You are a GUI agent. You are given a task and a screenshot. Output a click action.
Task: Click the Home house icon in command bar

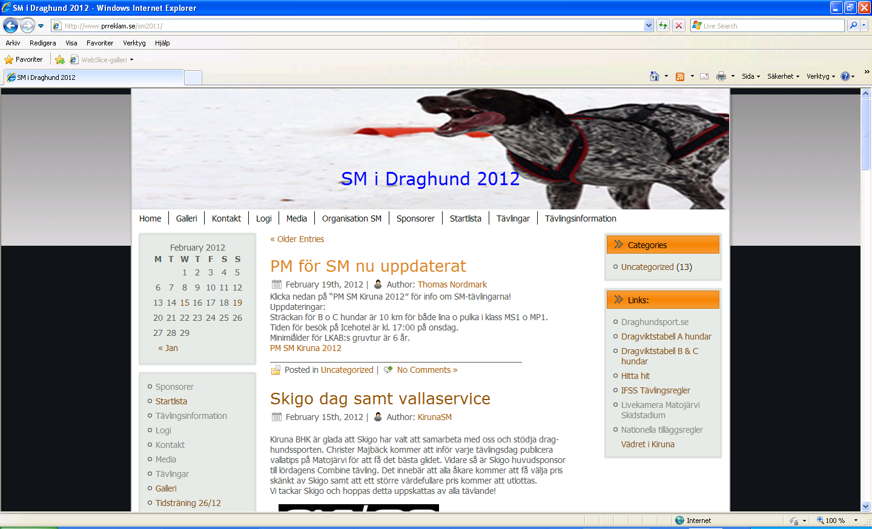click(654, 76)
